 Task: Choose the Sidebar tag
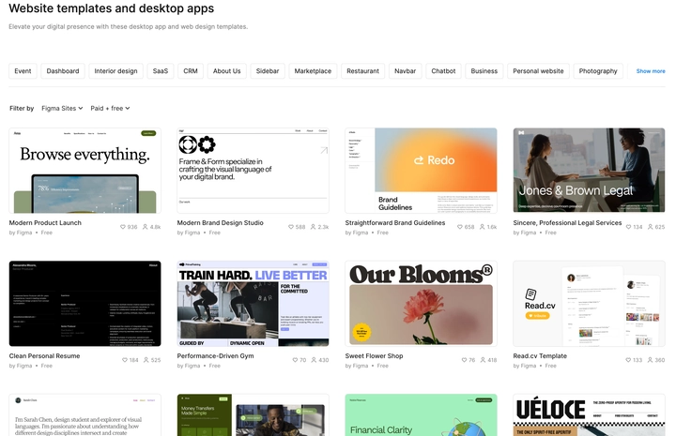[268, 71]
